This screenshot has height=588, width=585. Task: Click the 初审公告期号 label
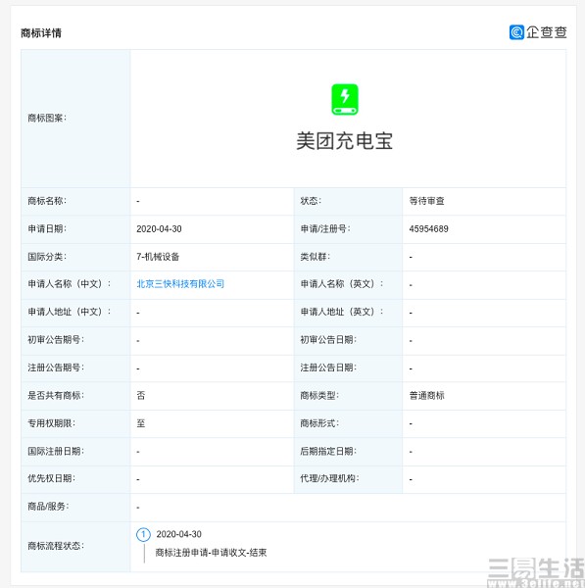click(56, 340)
